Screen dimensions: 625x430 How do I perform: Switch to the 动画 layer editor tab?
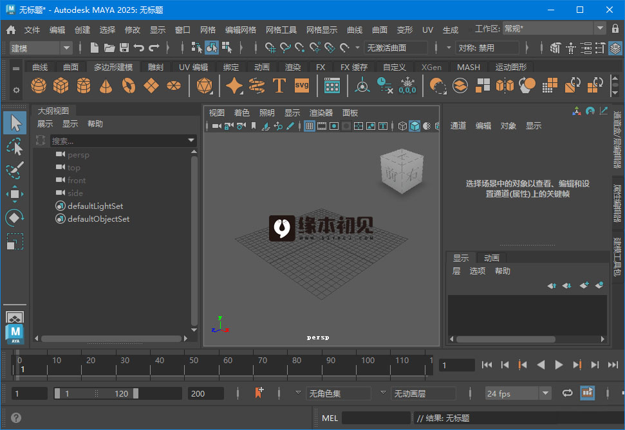click(x=492, y=258)
